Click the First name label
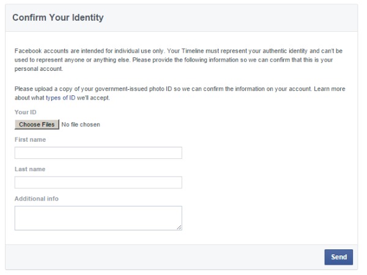Image resolution: width=367 pixels, height=275 pixels. [30, 139]
